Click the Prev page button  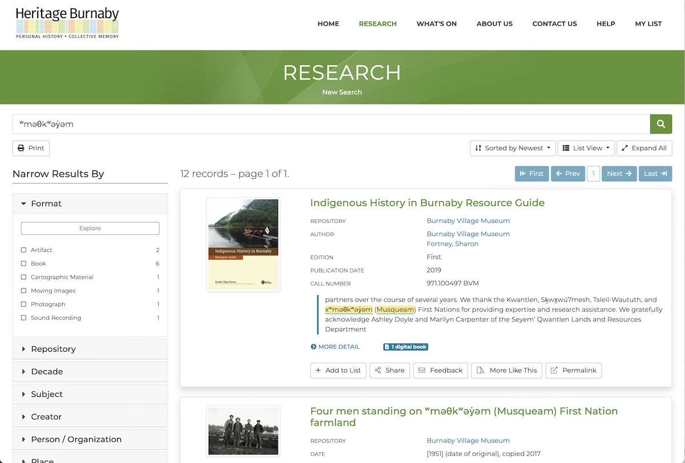point(568,174)
